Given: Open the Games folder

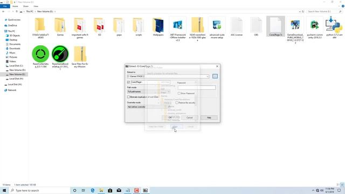Looking at the screenshot, I should 60,27.
